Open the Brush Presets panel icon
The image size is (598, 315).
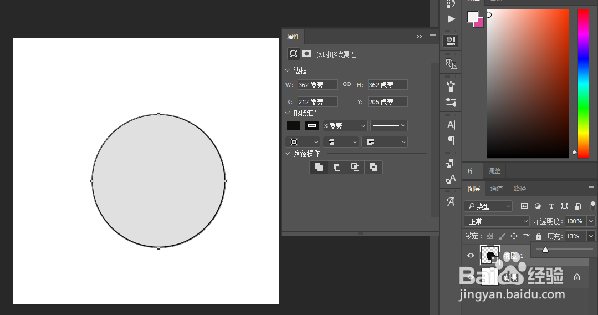(x=451, y=87)
